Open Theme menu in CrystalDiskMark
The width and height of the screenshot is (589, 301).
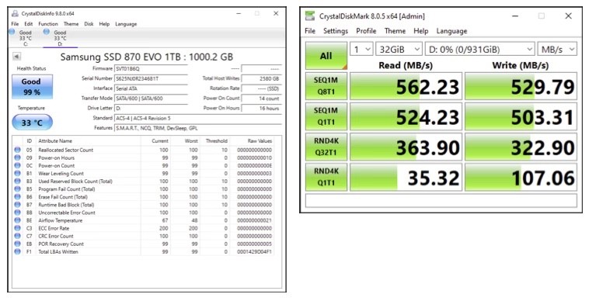pyautogui.click(x=395, y=31)
